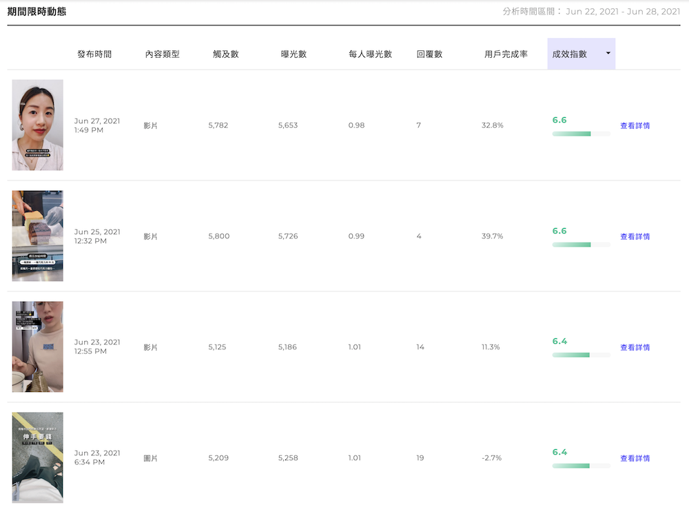This screenshot has width=689, height=505.
Task: Sort by 成效指數 column header
Action: tap(570, 54)
